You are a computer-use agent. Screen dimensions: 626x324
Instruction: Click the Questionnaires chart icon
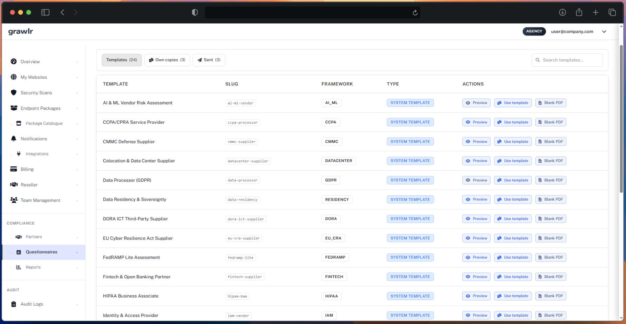tap(19, 252)
